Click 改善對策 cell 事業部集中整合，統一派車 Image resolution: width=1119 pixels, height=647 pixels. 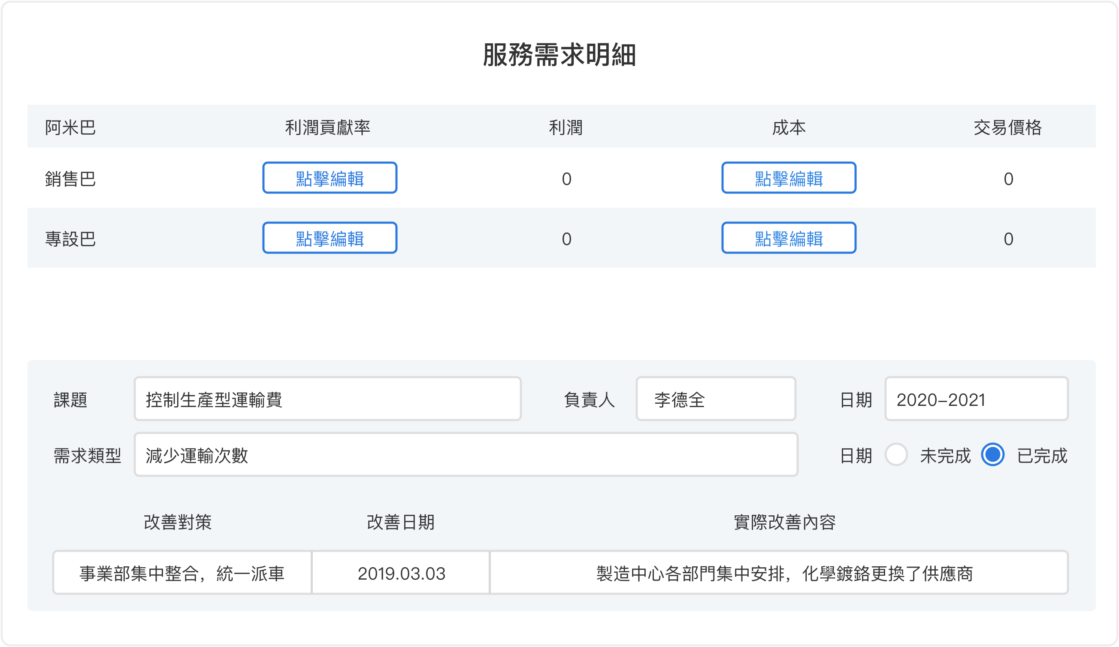pyautogui.click(x=182, y=572)
